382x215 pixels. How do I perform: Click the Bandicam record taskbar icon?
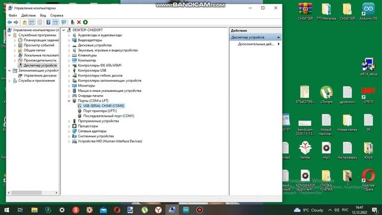click(199, 210)
